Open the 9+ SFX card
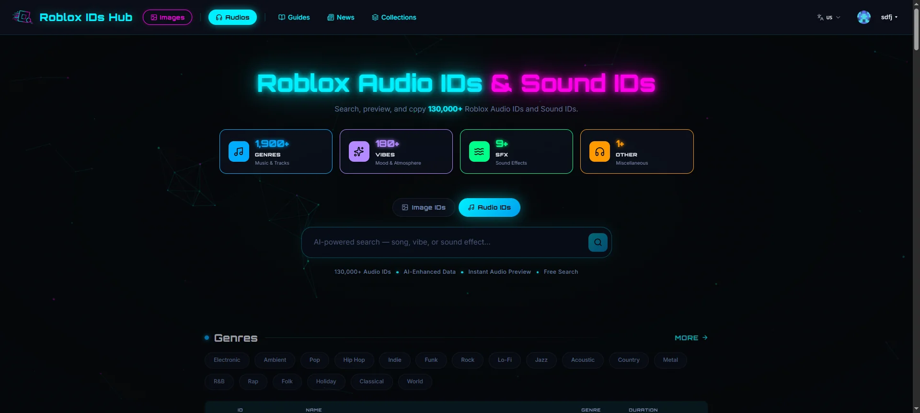 [517, 152]
